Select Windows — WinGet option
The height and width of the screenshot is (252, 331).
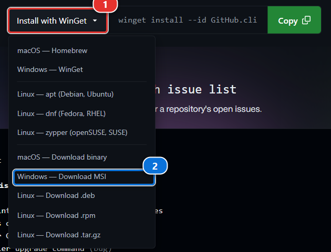pos(81,70)
